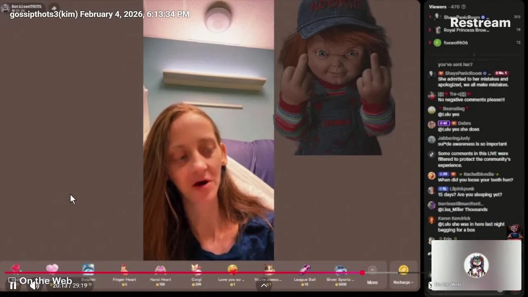Viewport: 528px width, 297px height.
Task: Click Lilpinkpunk's username
Action: [x=462, y=189]
